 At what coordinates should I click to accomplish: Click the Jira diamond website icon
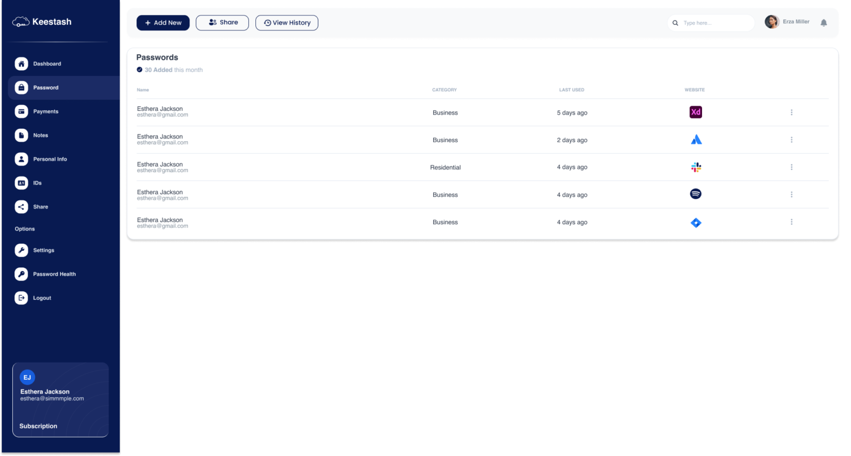[696, 223]
